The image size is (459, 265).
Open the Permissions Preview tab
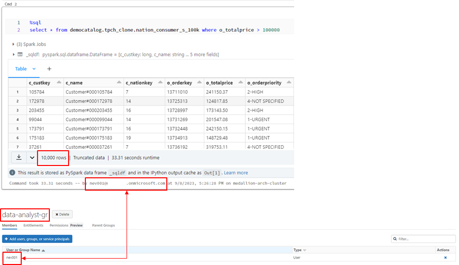click(x=66, y=226)
